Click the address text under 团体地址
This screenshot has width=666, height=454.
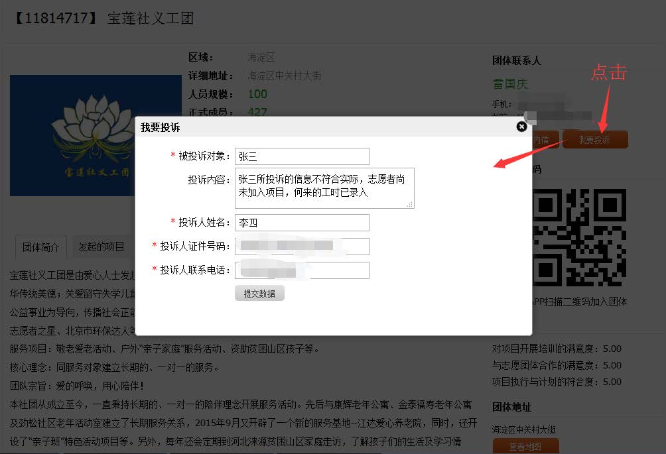[523, 429]
